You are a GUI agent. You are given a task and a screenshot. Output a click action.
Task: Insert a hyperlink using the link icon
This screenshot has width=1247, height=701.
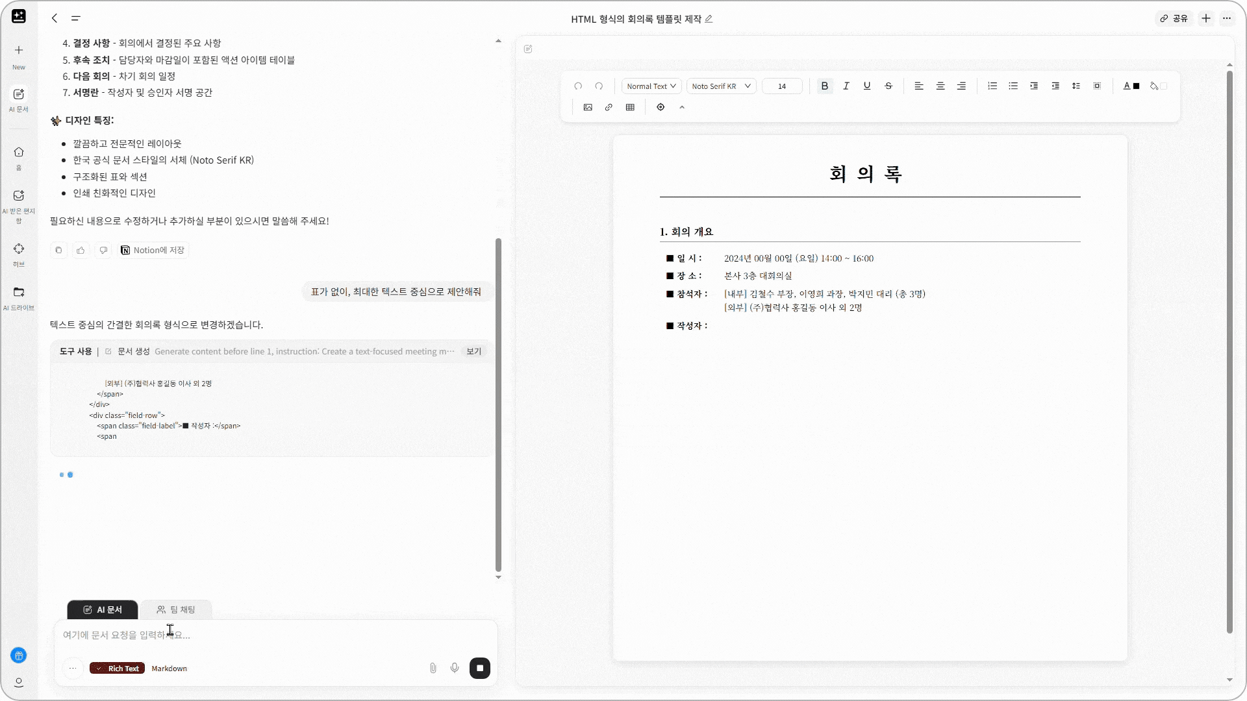[609, 107]
